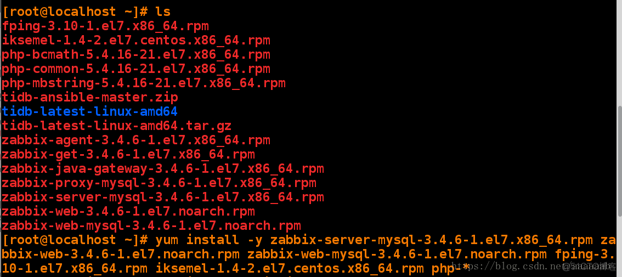The image size is (622, 277).
Task: Click the blue tidb-latest-linux-amd64 directory
Action: pyautogui.click(x=89, y=112)
